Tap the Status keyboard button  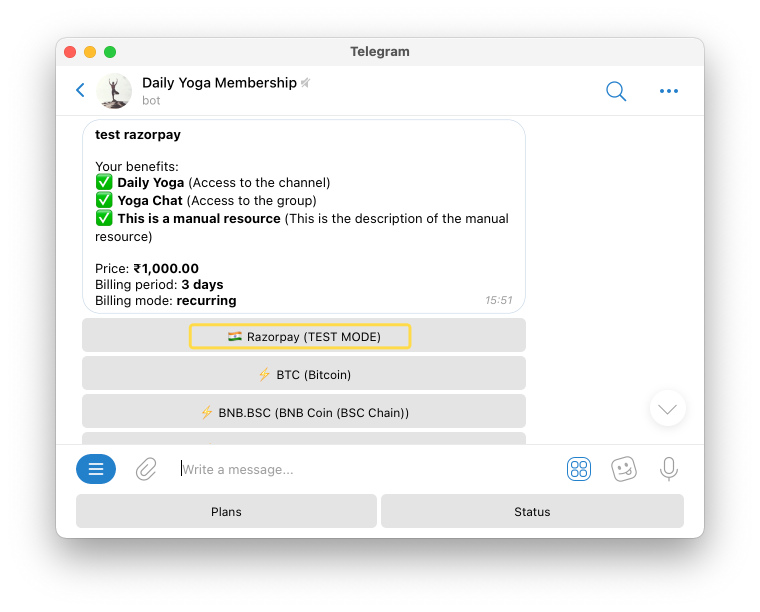coord(532,511)
